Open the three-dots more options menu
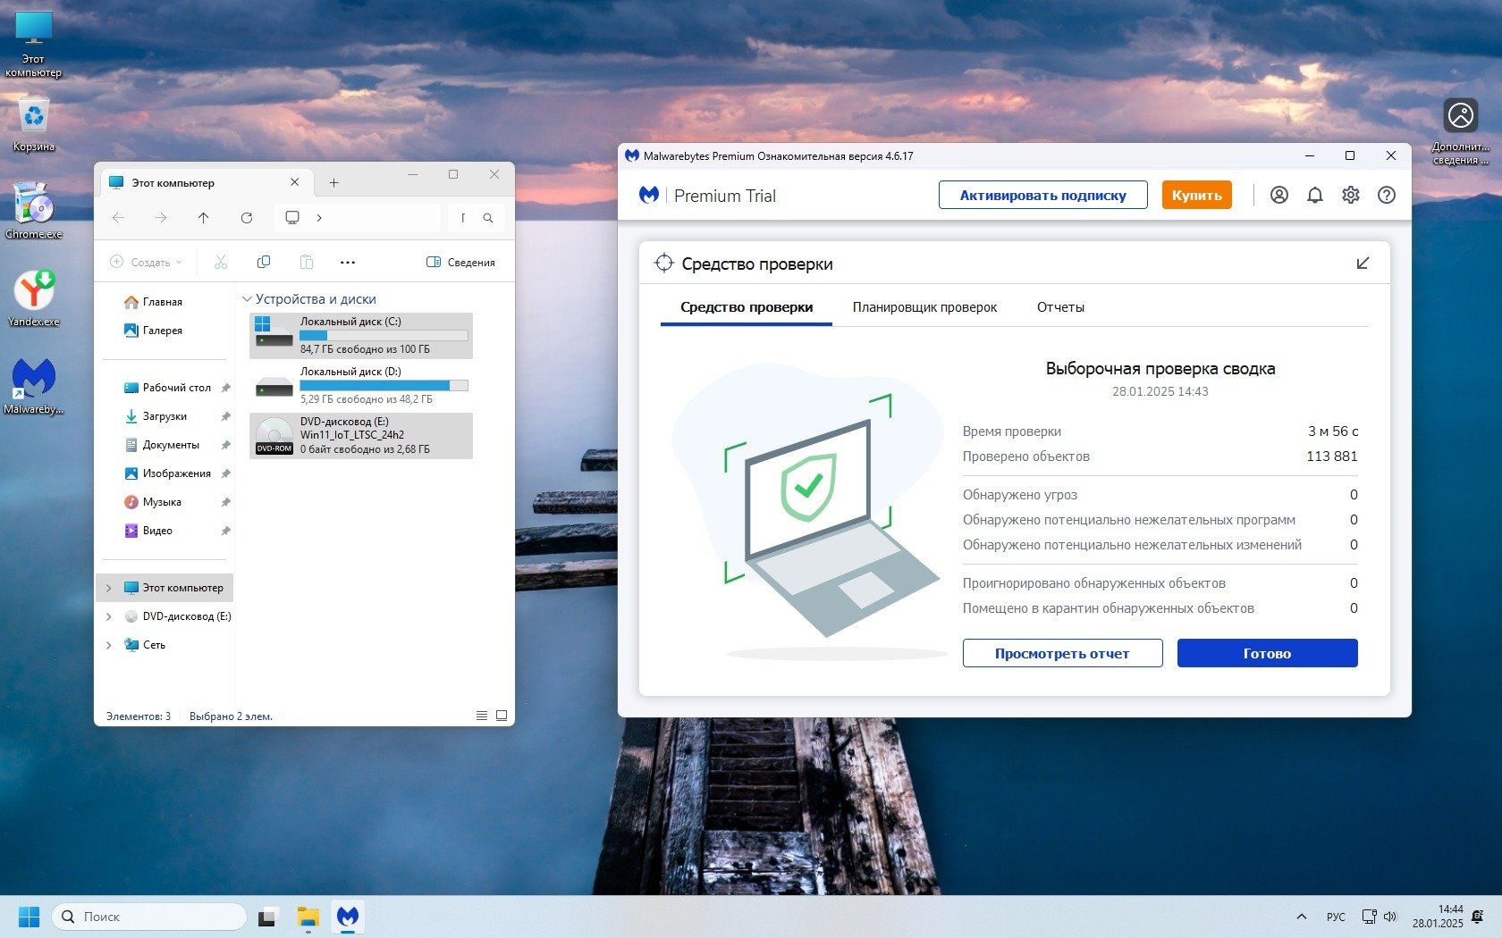This screenshot has width=1502, height=938. point(348,262)
